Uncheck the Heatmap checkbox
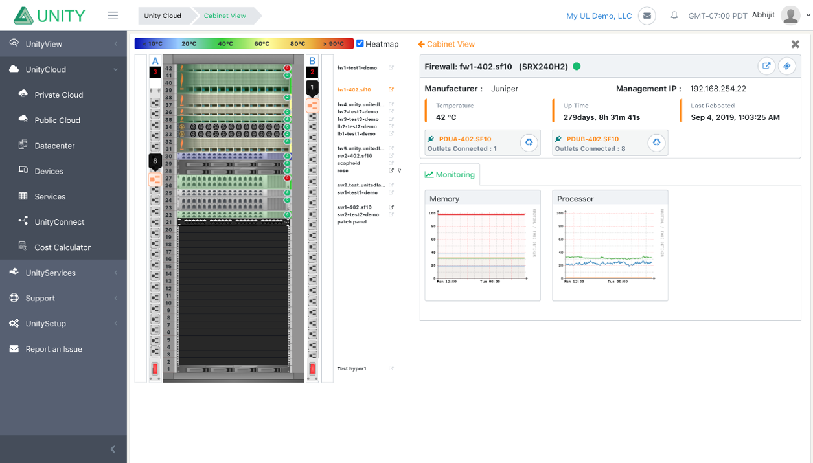Viewport: 813px width, 463px height. pyautogui.click(x=360, y=43)
